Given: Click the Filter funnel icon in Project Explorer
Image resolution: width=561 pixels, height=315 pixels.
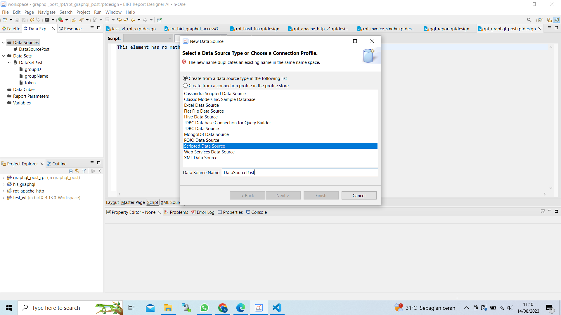Looking at the screenshot, I should click(84, 171).
